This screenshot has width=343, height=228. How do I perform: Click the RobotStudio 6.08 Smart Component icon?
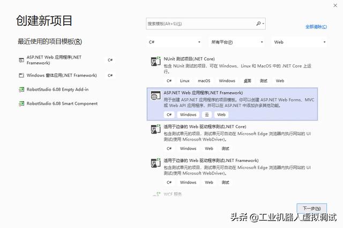tap(21, 104)
